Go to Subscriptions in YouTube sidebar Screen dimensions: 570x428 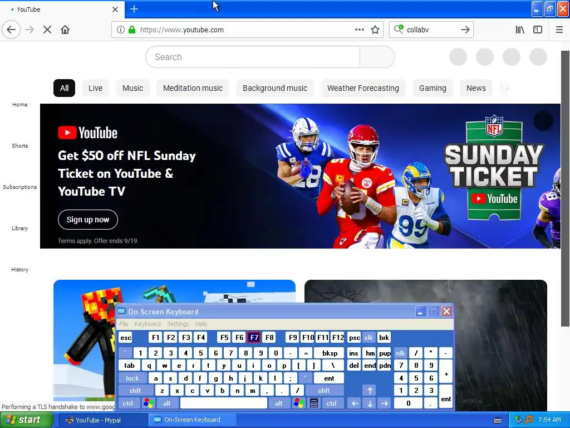point(19,187)
